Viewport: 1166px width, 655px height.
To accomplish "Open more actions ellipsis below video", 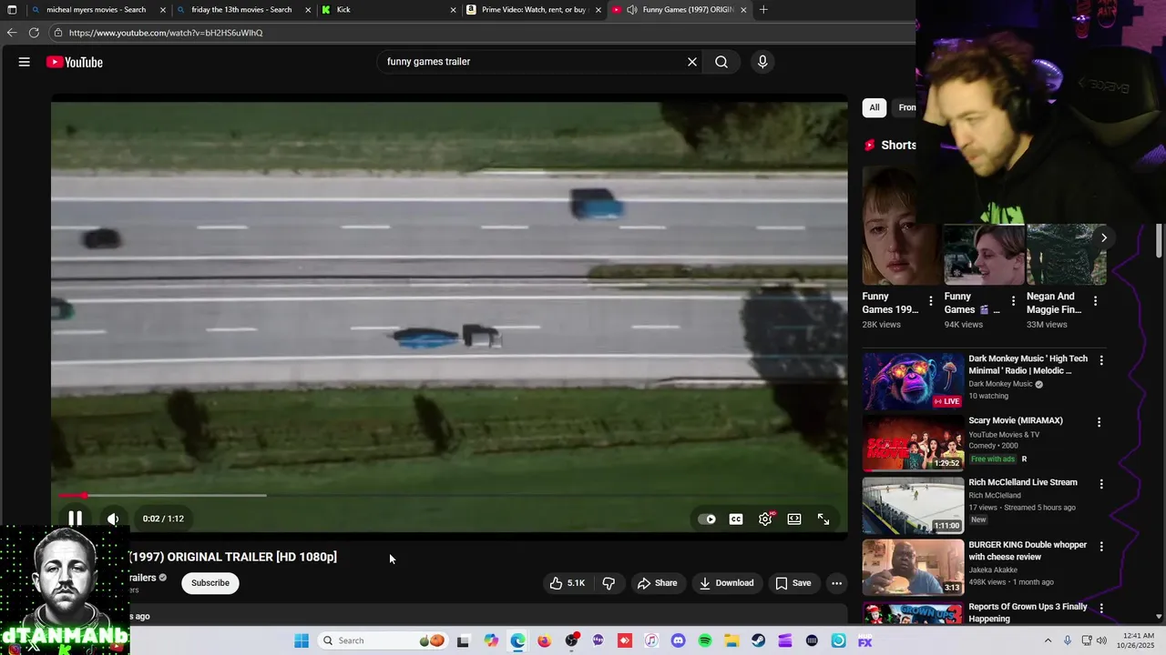I will [x=836, y=583].
